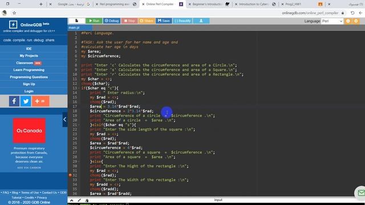
Task: Open the Privacy footer link
Action: pyautogui.click(x=42, y=198)
